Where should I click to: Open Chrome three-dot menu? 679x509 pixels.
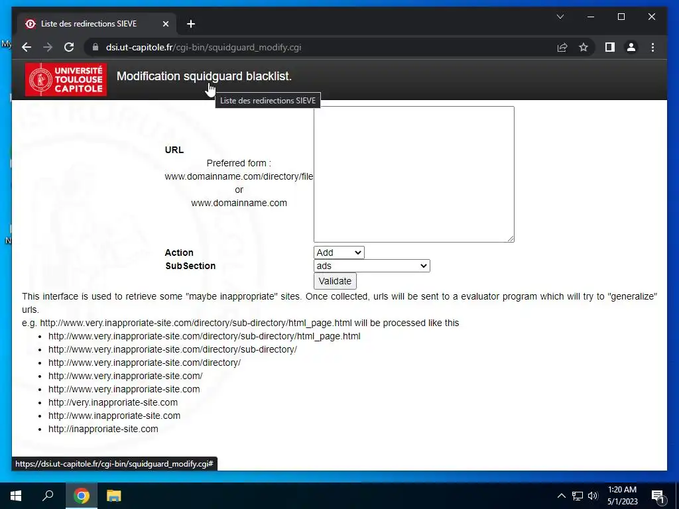(652, 47)
